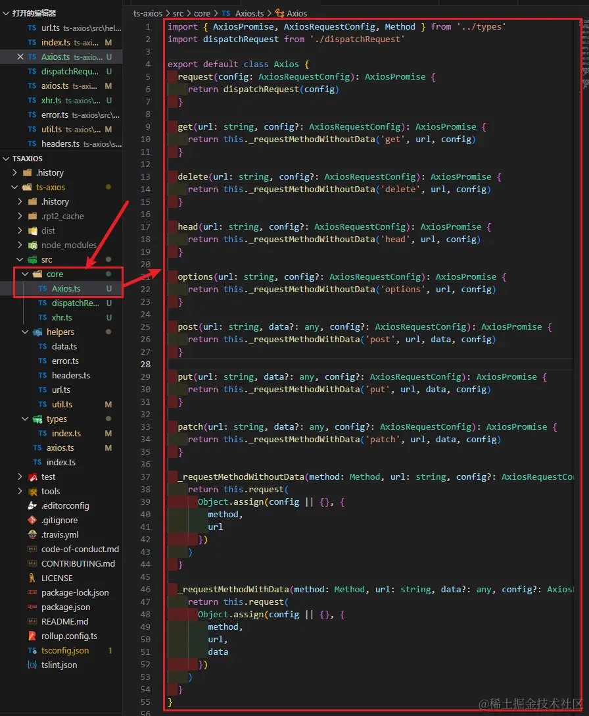Image resolution: width=589 pixels, height=716 pixels.
Task: Collapse the src folder
Action: coord(20,259)
